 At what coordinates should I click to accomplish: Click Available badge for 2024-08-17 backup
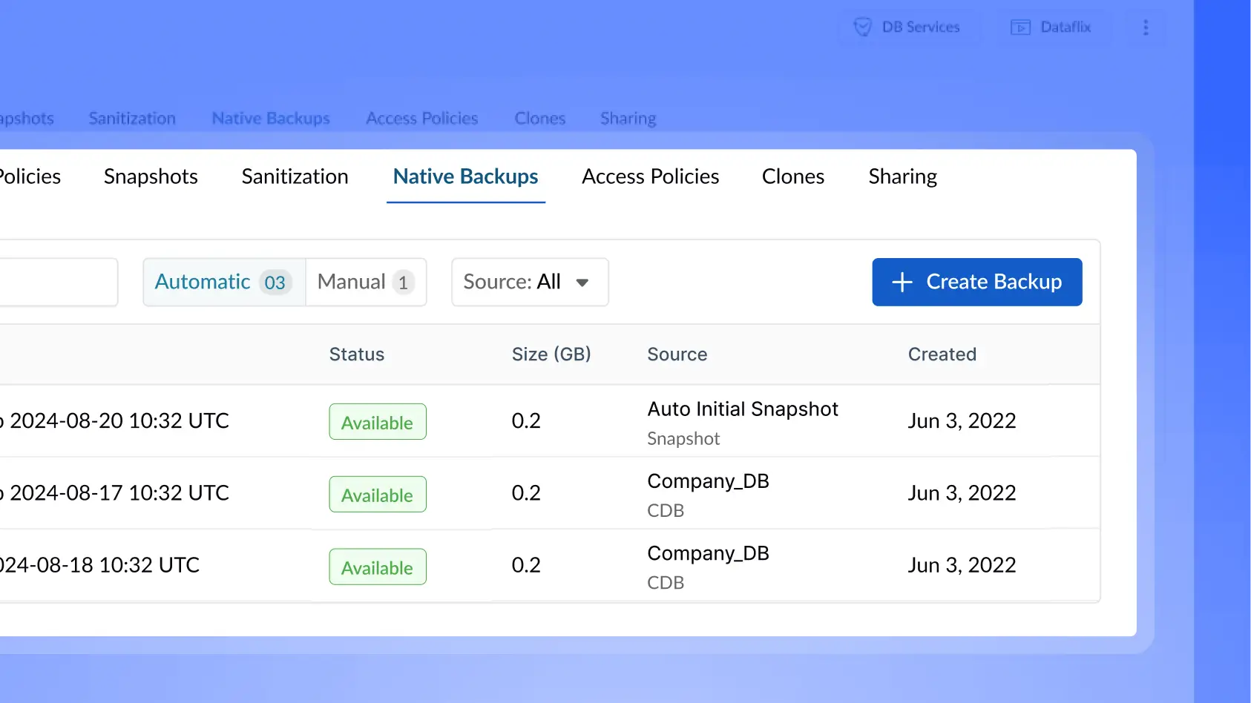click(x=378, y=494)
